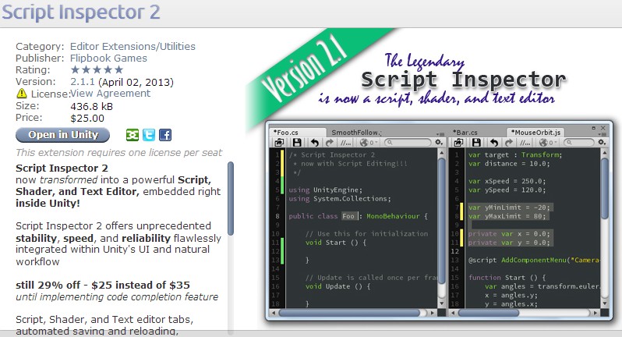Click code line 'var xSpeed = 250.0;'

(x=507, y=181)
